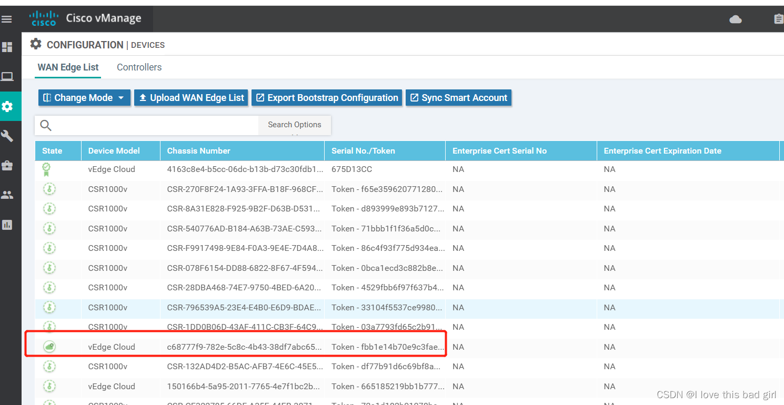Switch to the WAN Edge List tab
Screen dimensions: 784x405
[68, 67]
